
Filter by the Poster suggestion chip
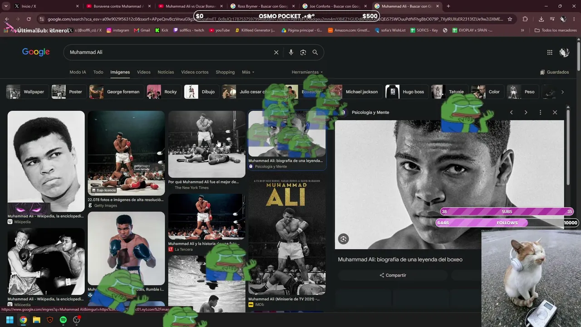coord(69,92)
